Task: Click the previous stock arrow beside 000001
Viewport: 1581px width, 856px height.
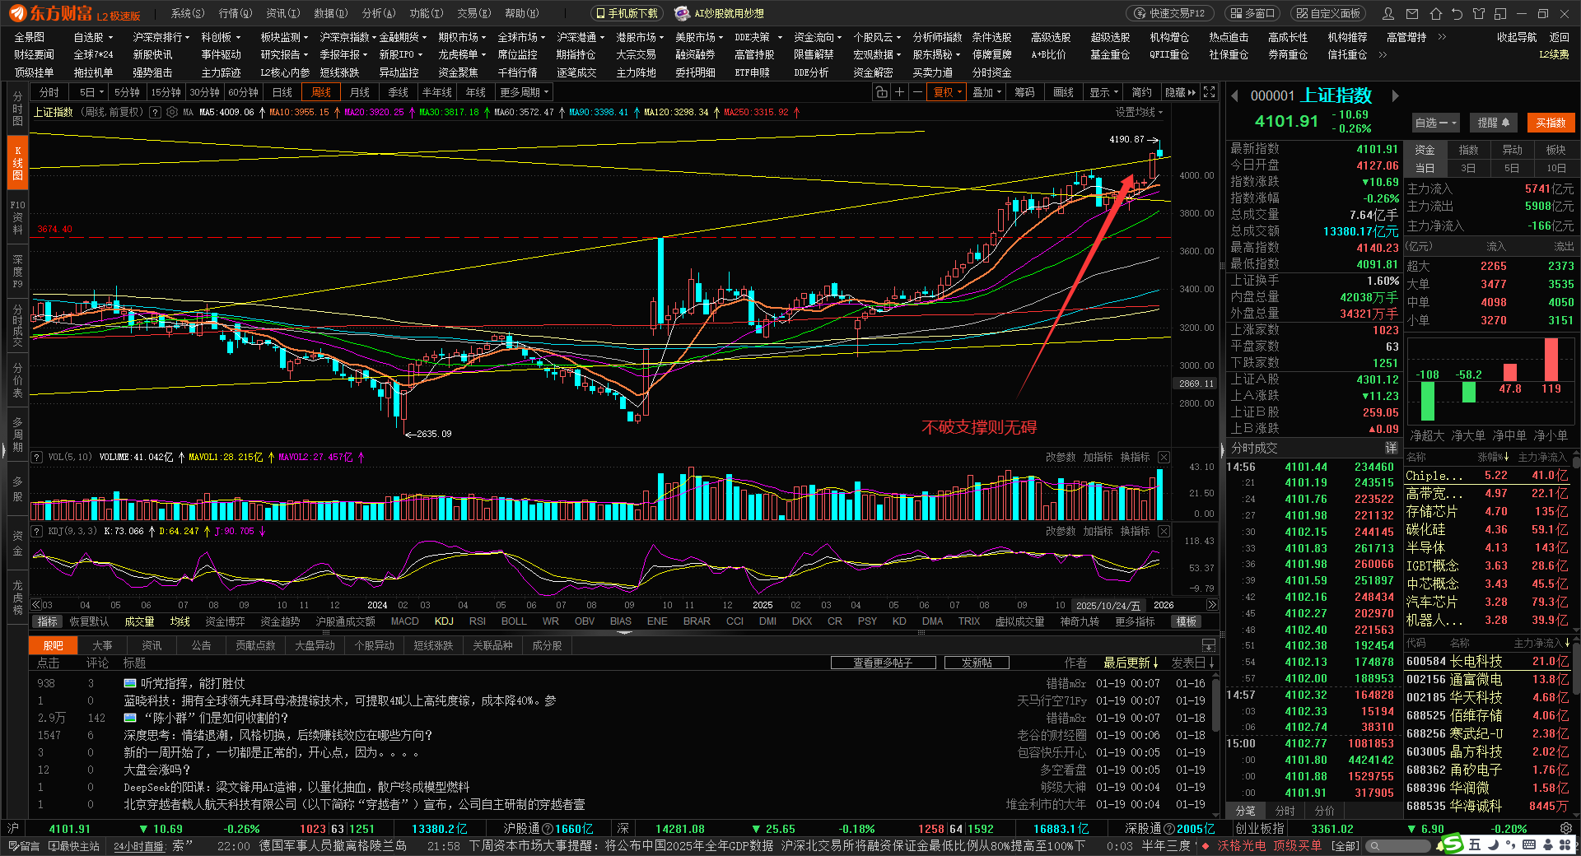Action: 1234,96
